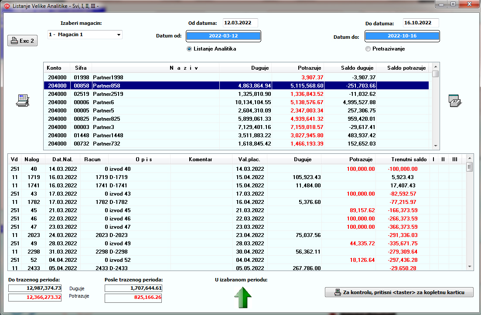Viewport: 481px width, 315px height.
Task: Click the Racun column header
Action: (x=94, y=159)
